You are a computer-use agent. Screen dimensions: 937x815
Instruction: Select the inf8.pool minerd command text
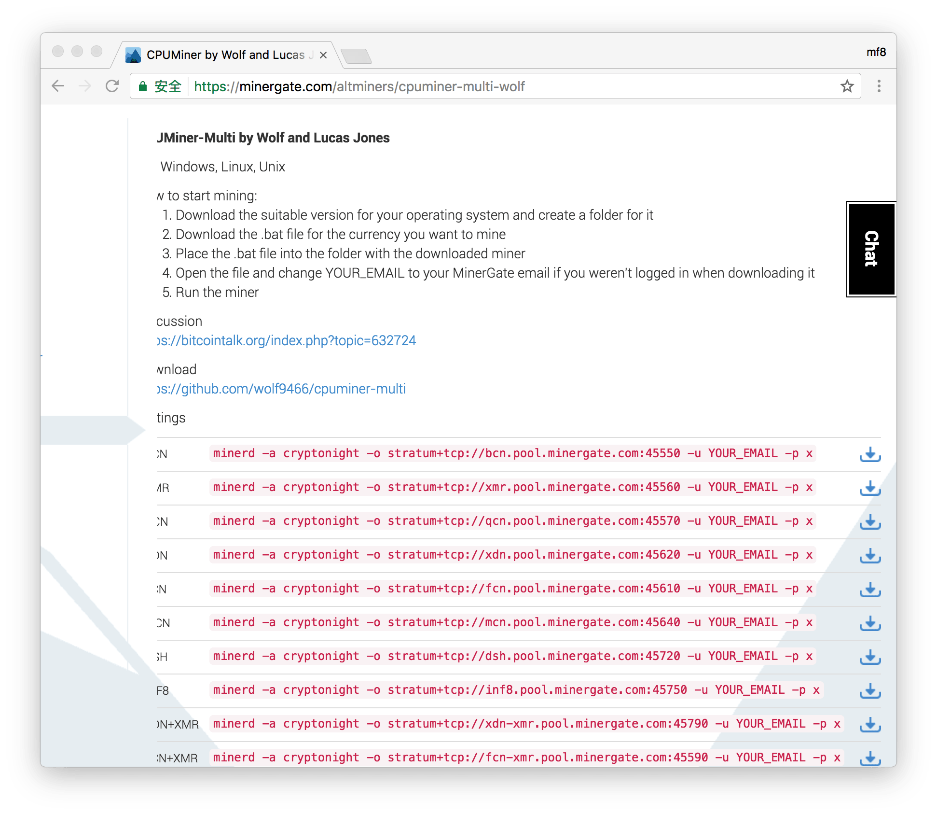[516, 690]
